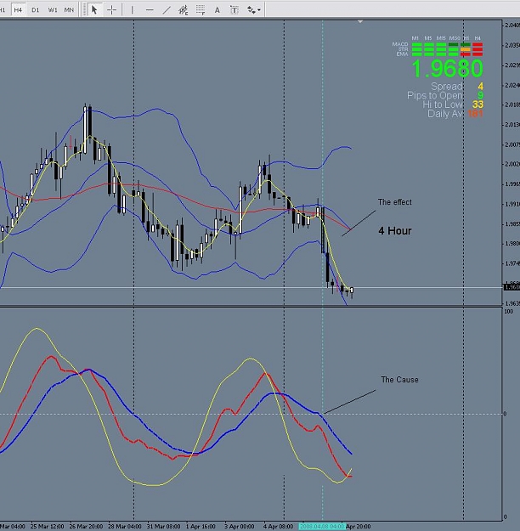Click the '28 Mar 04:00' time label

coord(125,527)
